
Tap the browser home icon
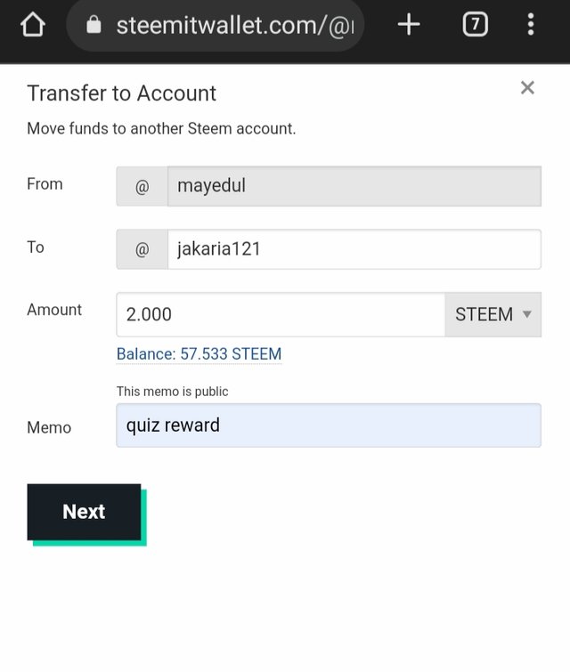[32, 25]
